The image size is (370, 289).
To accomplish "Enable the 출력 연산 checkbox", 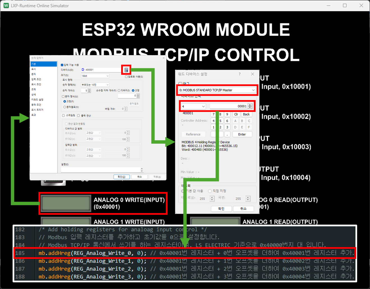I will [x=79, y=116].
